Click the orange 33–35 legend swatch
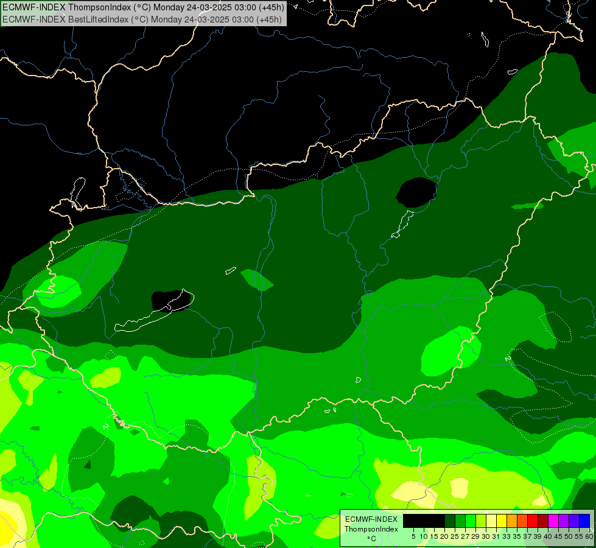This screenshot has width=596, height=548. [512, 521]
